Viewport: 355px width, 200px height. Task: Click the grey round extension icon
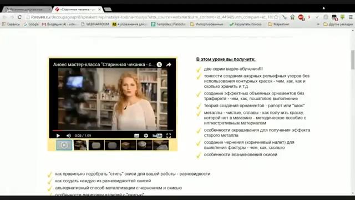326,17
